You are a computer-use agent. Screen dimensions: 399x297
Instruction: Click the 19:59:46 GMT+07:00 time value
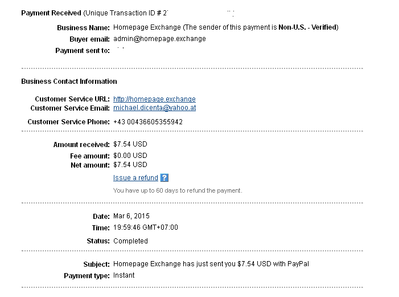[146, 227]
